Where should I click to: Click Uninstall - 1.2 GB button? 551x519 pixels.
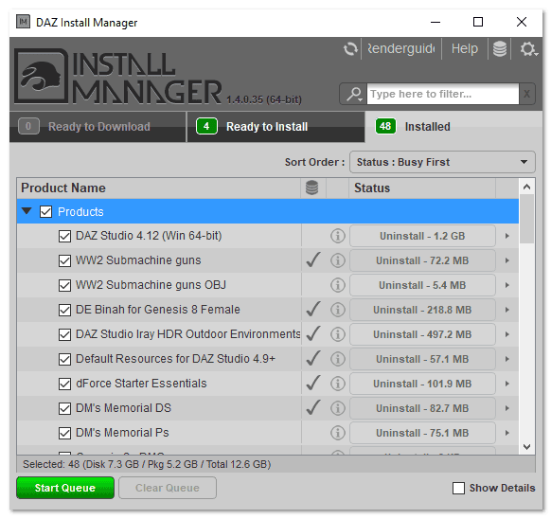(422, 236)
